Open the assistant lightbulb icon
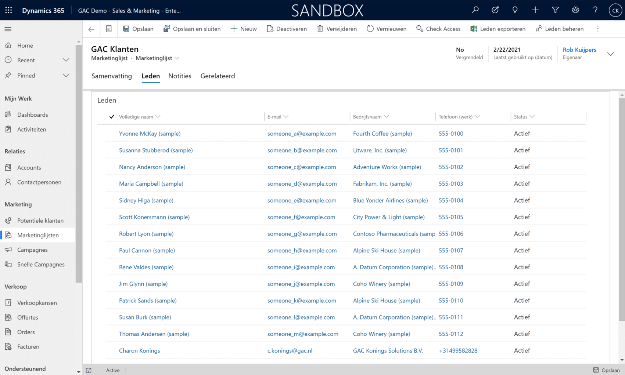625x375 pixels. click(515, 10)
